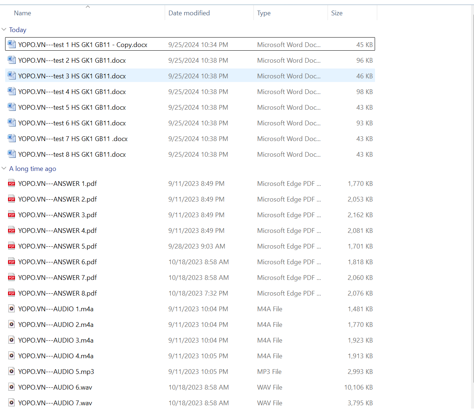Select file name YOPO.VN---AUDIO 1.m4a
The image size is (474, 410).
pyautogui.click(x=56, y=309)
